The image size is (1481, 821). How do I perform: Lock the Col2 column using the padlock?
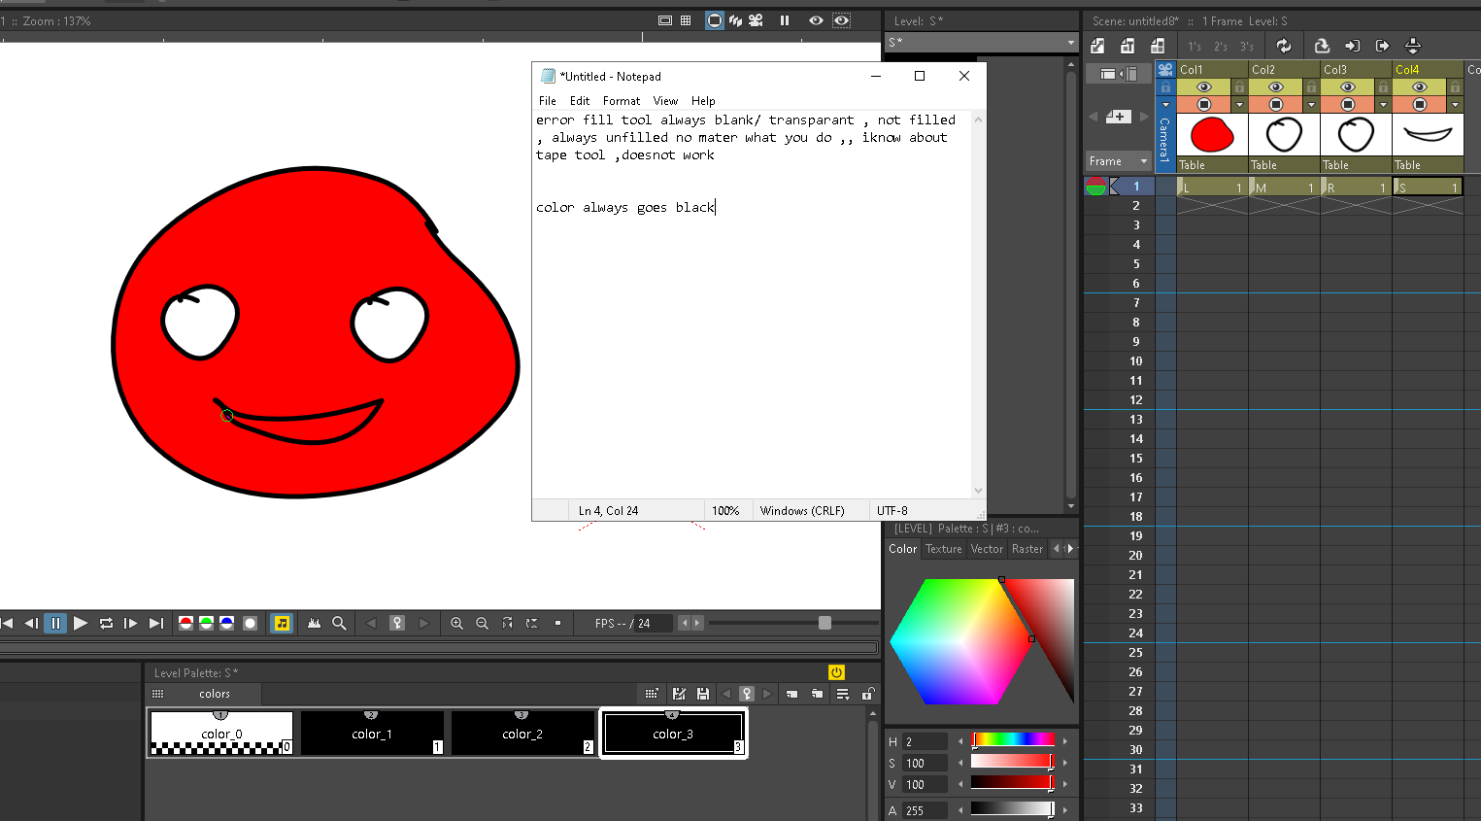(x=1312, y=86)
